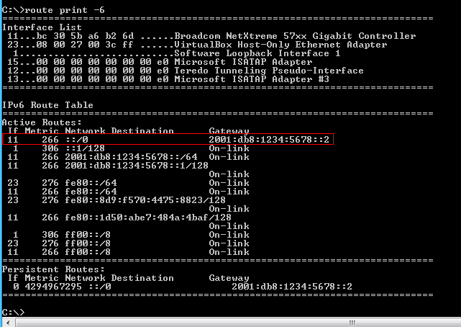461x327 pixels.
Task: Select 'Broadcom NetXtreme 57xx Gigabit Controller' text
Action: 295,36
